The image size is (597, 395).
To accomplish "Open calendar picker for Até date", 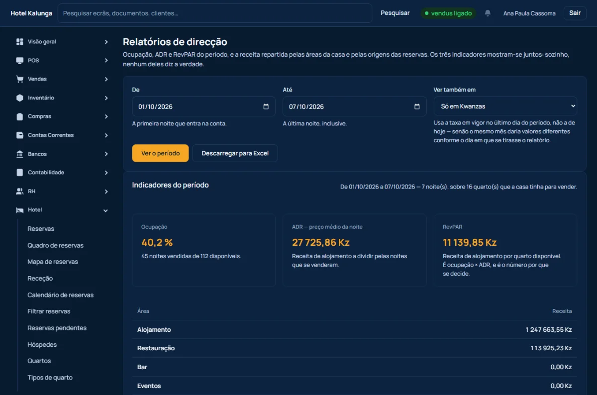I will click(417, 106).
